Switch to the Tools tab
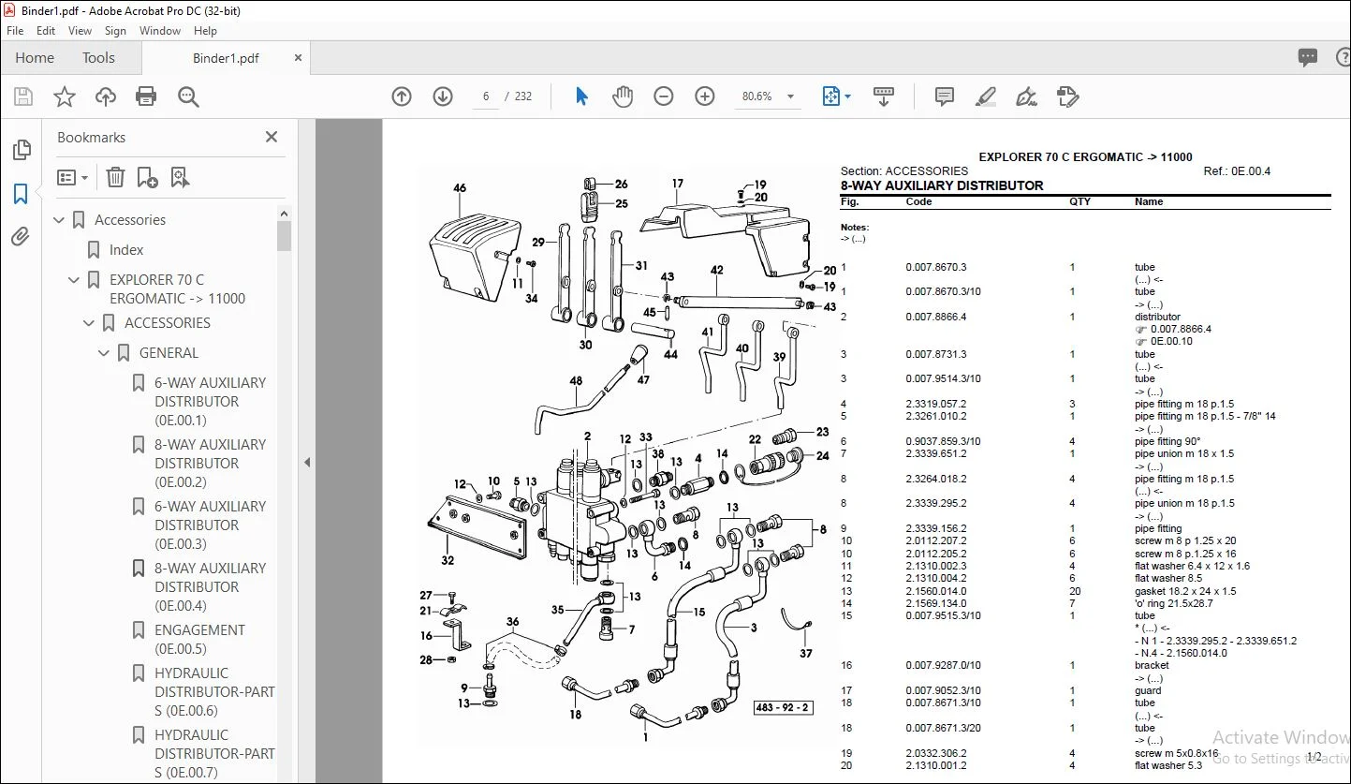 [x=98, y=58]
